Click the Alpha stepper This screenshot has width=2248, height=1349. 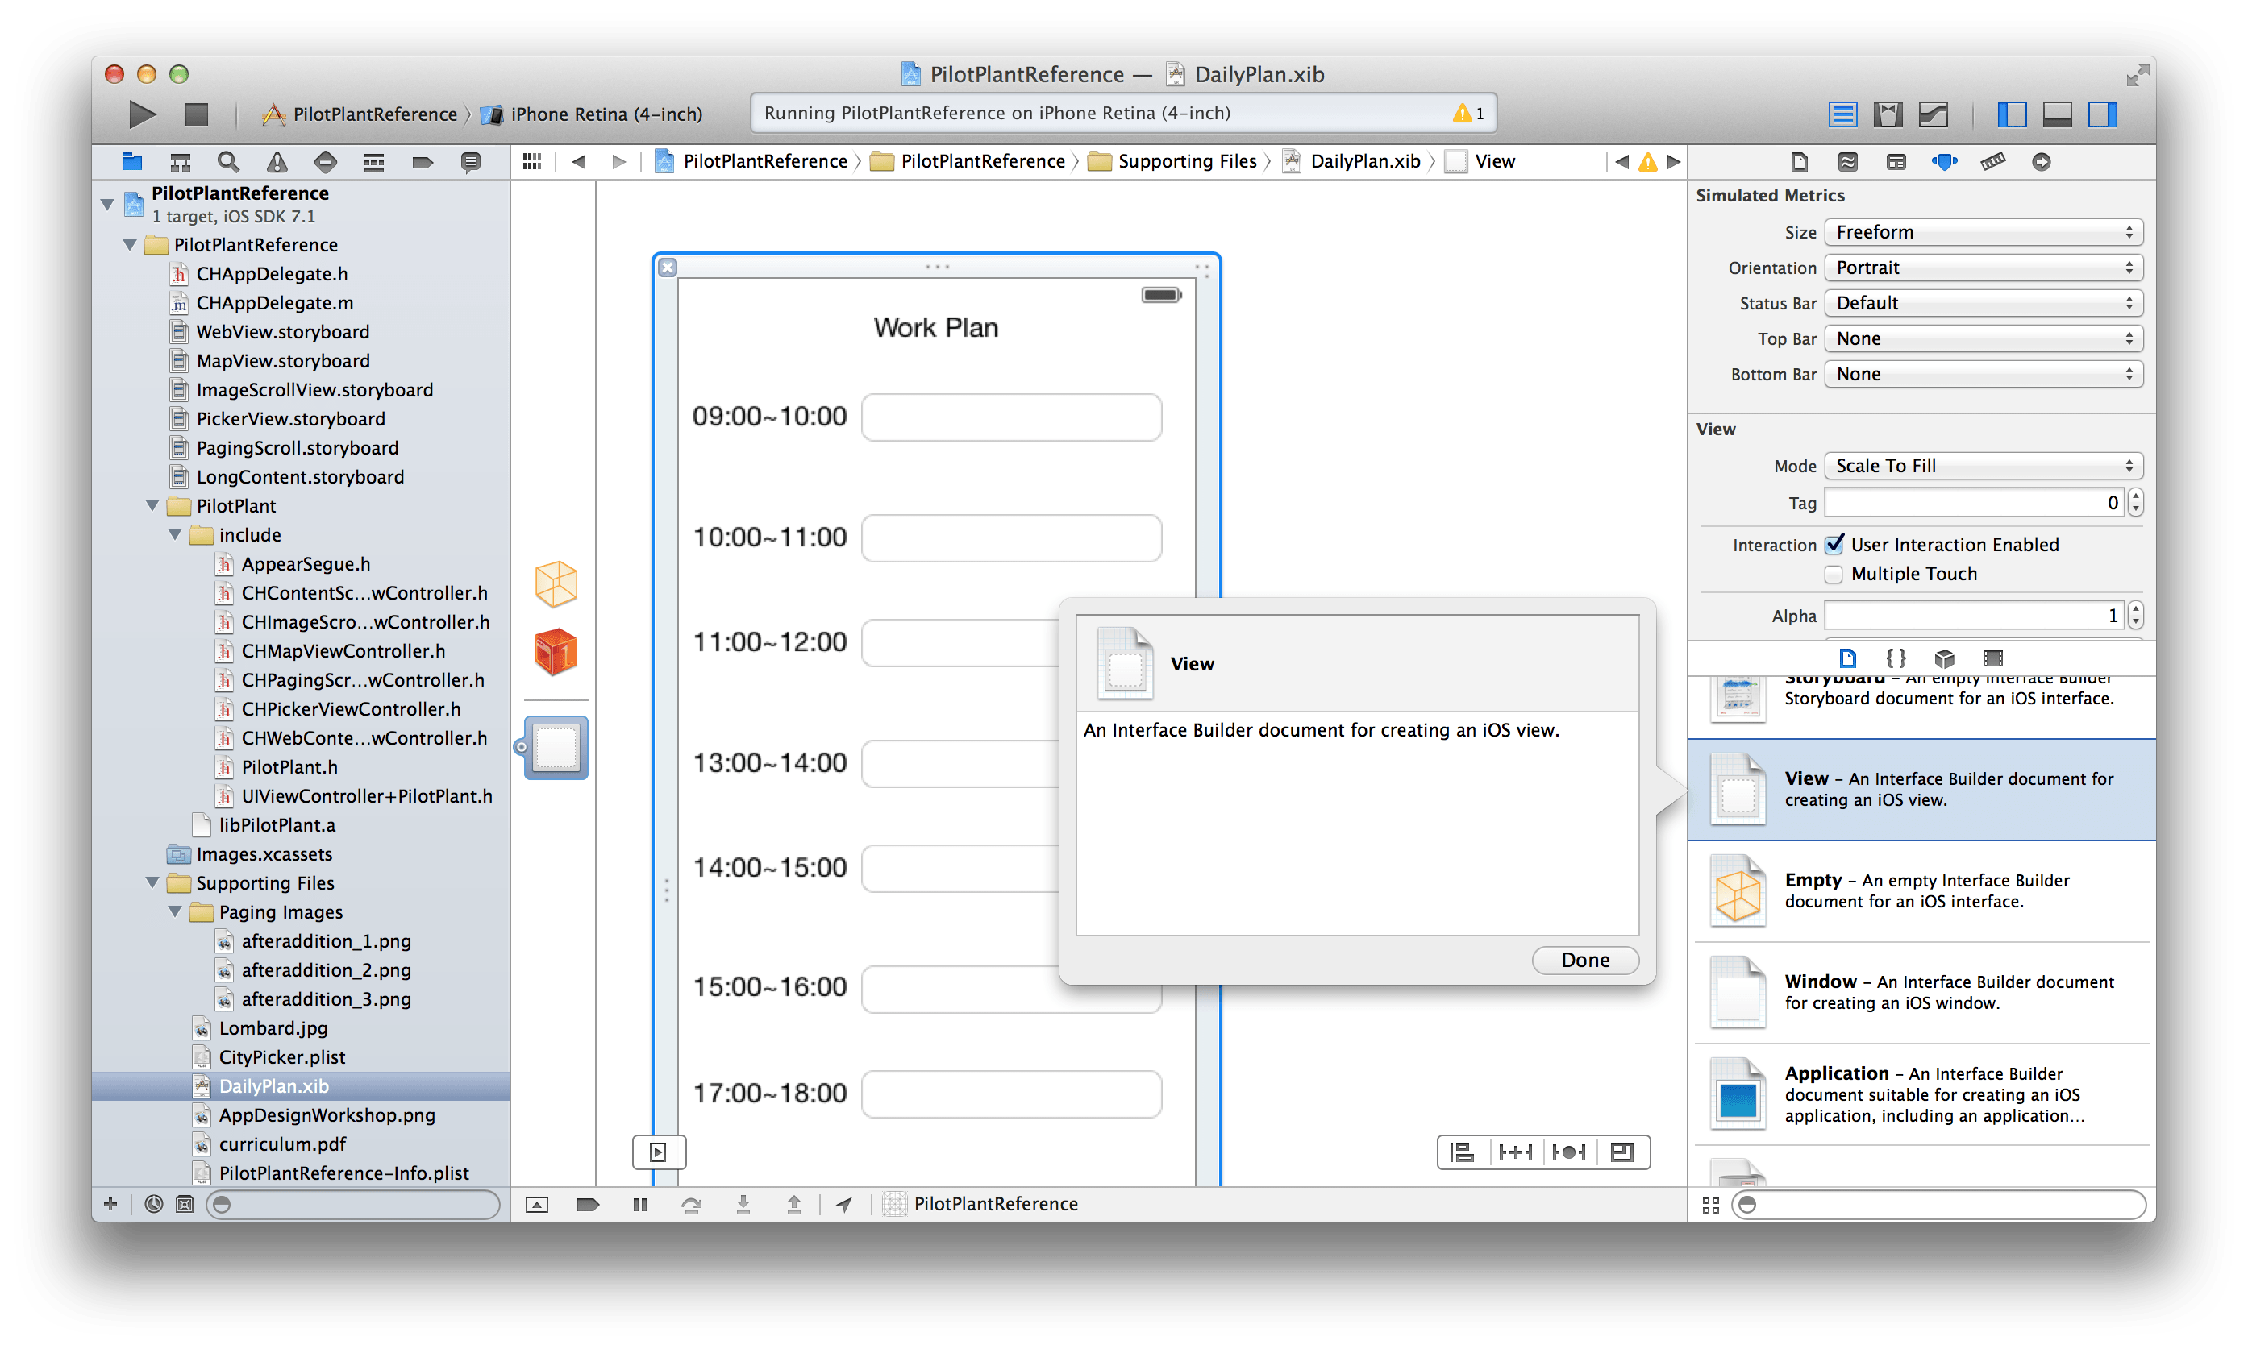pyautogui.click(x=2135, y=616)
